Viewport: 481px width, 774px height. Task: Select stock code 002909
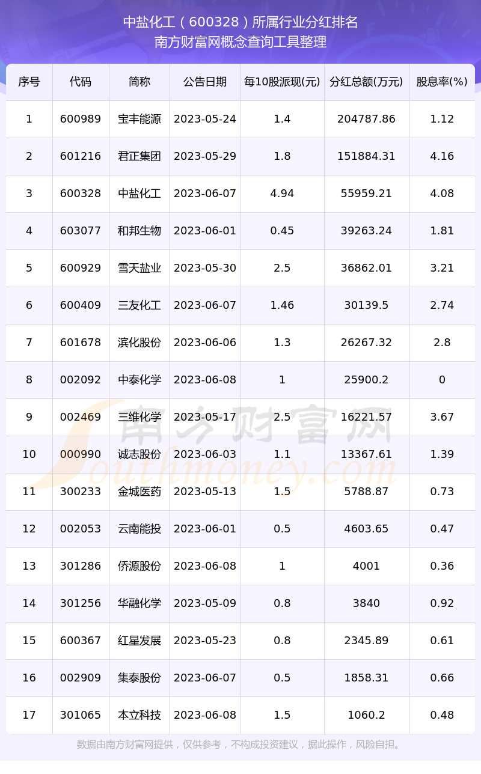pos(81,678)
